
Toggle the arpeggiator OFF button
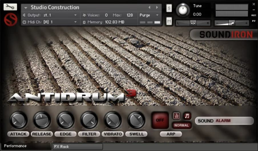click(x=160, y=120)
